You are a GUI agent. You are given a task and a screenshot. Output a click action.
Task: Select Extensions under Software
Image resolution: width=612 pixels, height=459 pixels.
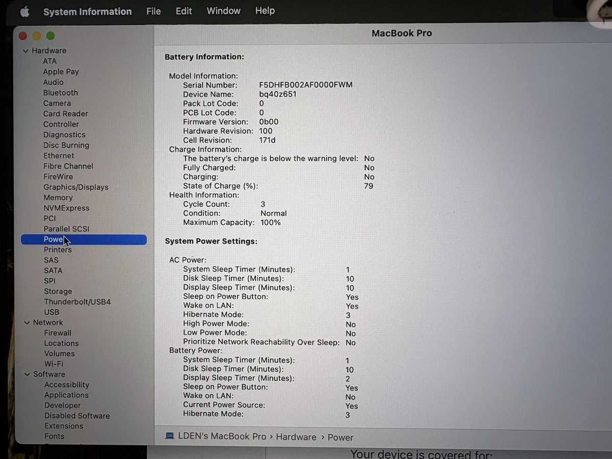click(x=64, y=426)
